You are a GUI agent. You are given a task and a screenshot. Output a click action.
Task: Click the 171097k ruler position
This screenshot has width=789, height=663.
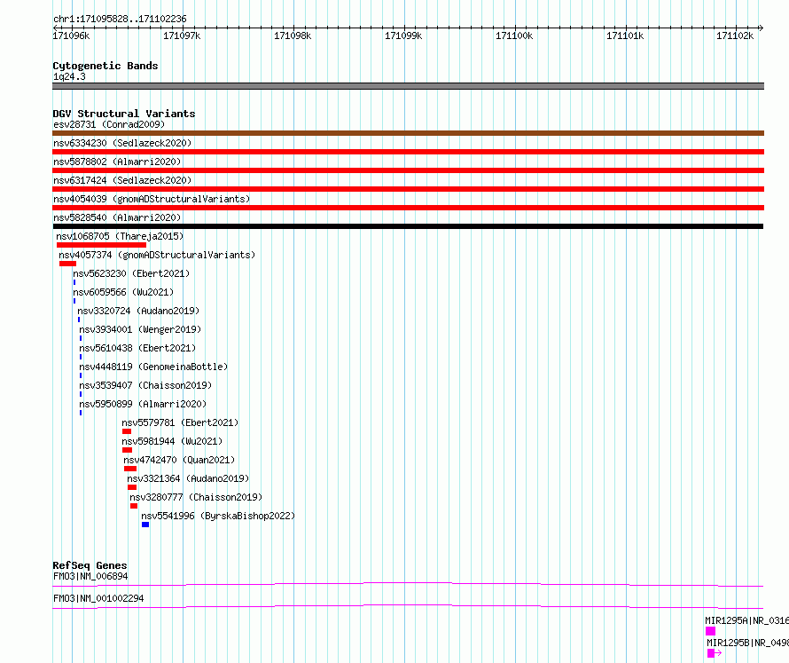click(x=182, y=36)
